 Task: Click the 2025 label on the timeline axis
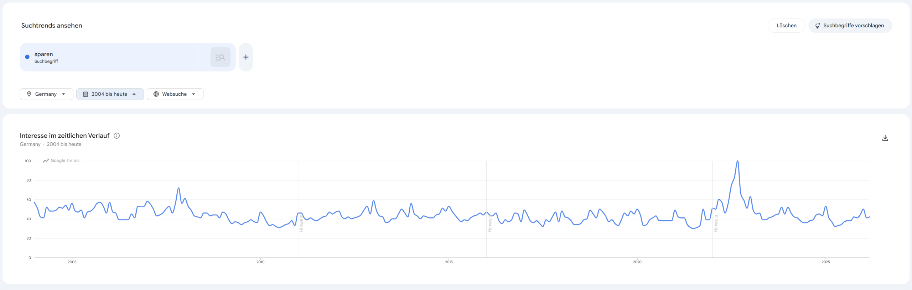(x=826, y=262)
